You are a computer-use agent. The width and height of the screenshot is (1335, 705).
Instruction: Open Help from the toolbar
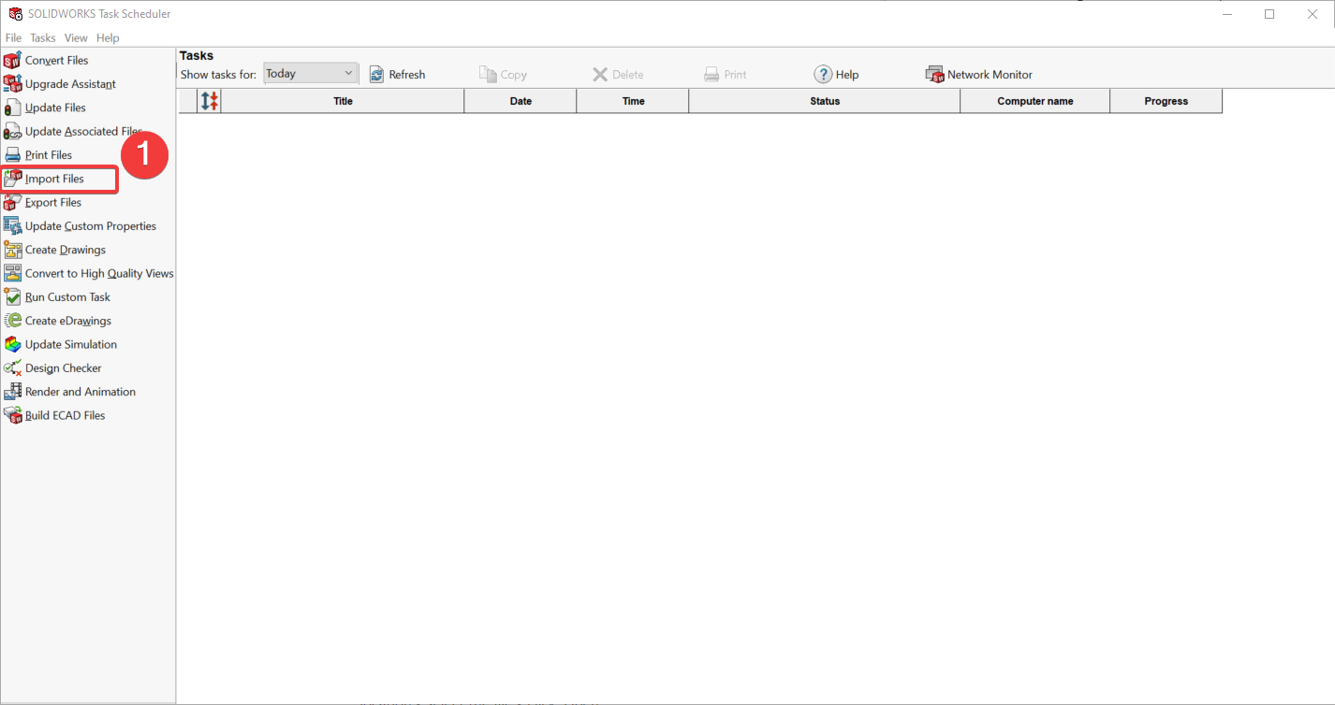[x=836, y=75]
